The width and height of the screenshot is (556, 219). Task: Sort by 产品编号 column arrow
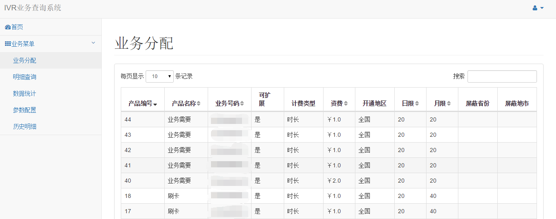155,104
